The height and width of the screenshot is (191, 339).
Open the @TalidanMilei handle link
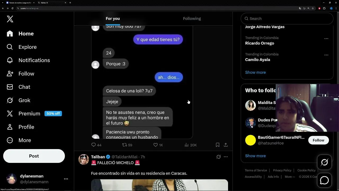click(x=124, y=157)
